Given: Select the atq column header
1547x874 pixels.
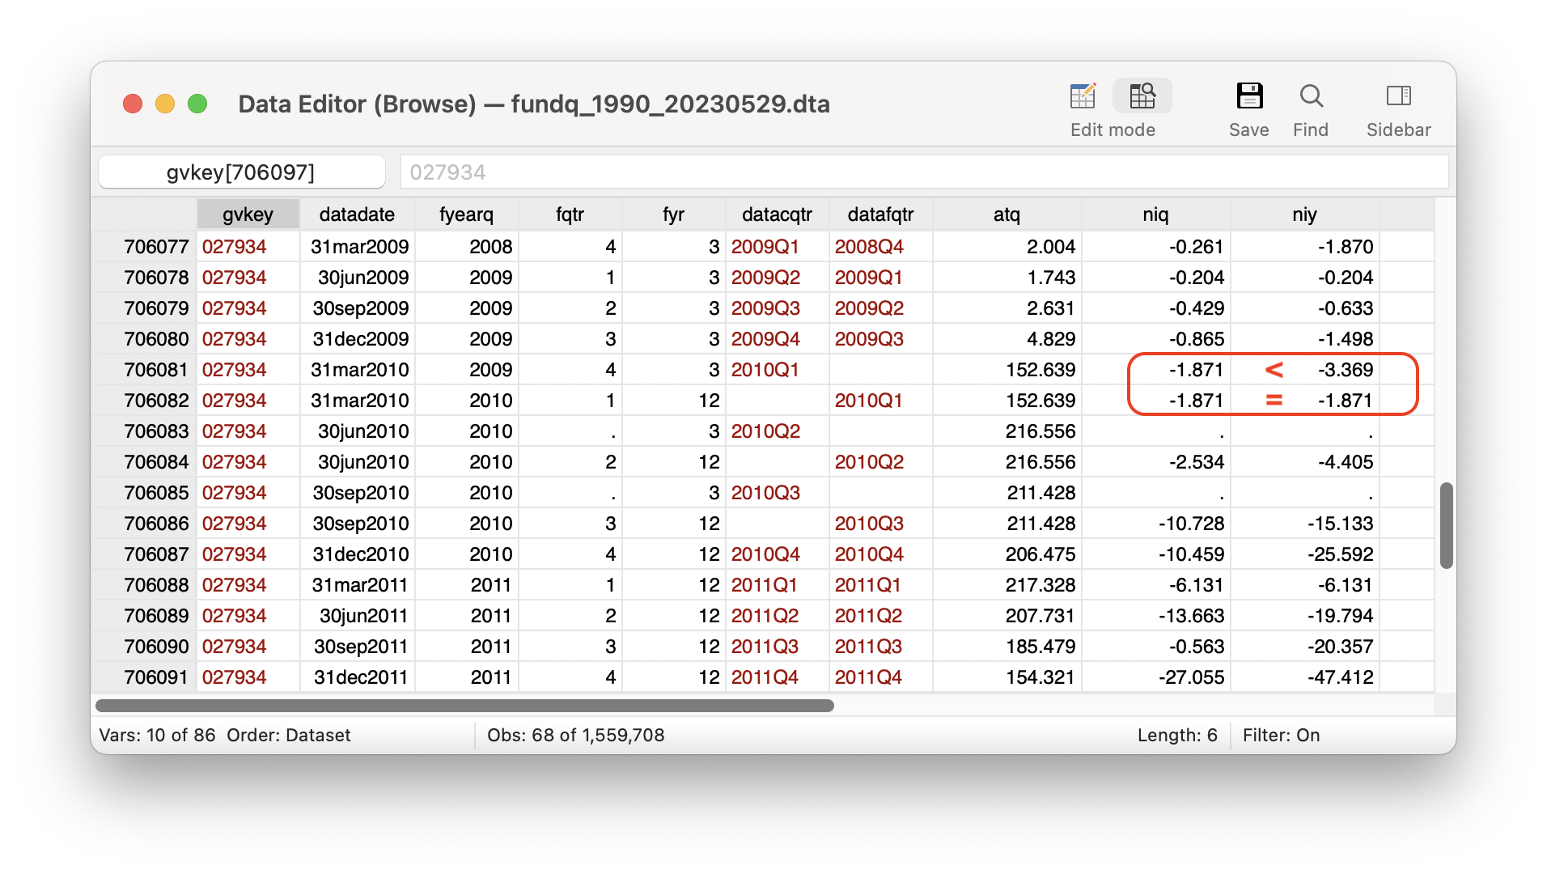Looking at the screenshot, I should (1007, 214).
